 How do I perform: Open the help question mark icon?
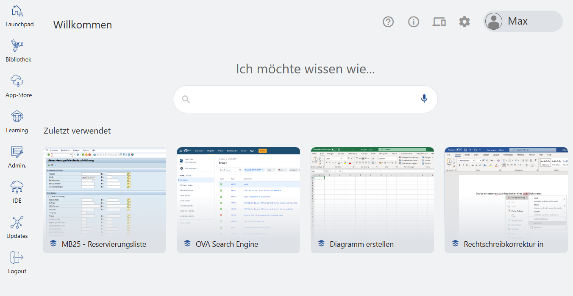(388, 22)
